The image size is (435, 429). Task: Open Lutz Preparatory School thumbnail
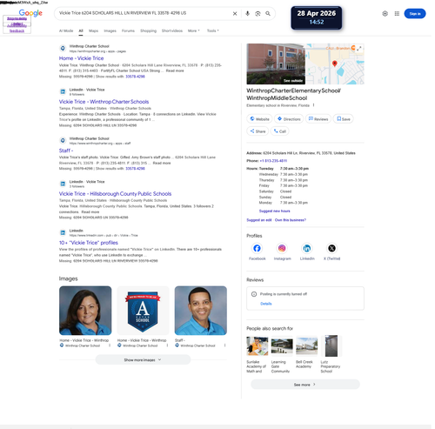point(331,345)
